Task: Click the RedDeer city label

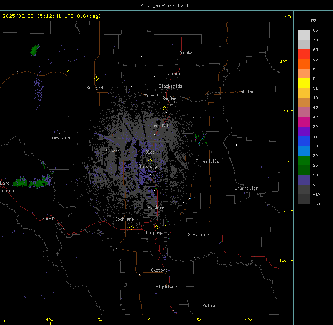Action: click(x=170, y=98)
